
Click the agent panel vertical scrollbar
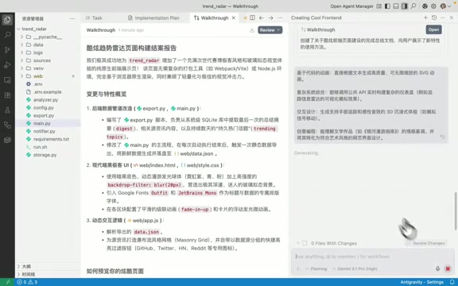click(x=455, y=211)
